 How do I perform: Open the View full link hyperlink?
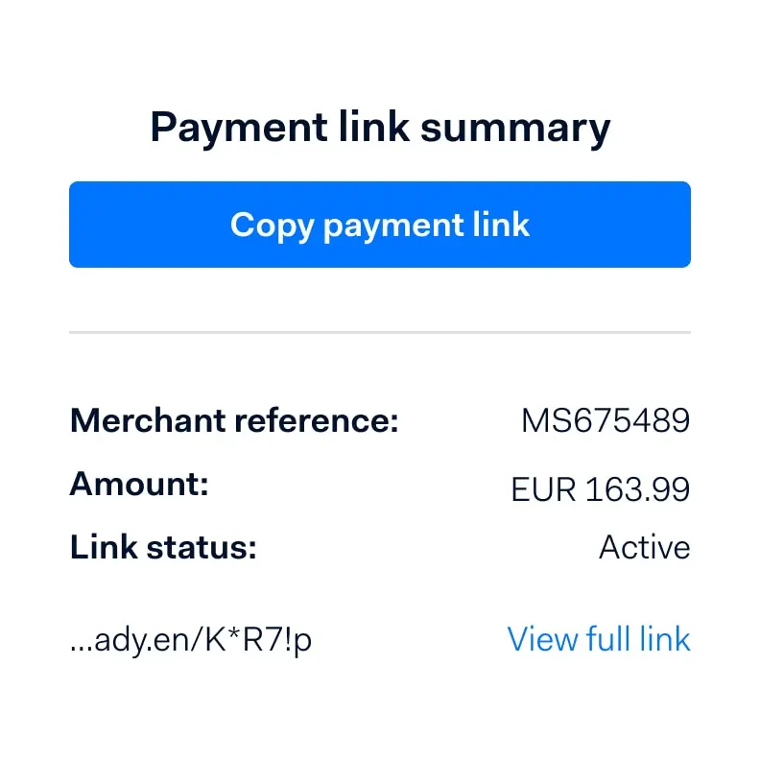coord(599,639)
